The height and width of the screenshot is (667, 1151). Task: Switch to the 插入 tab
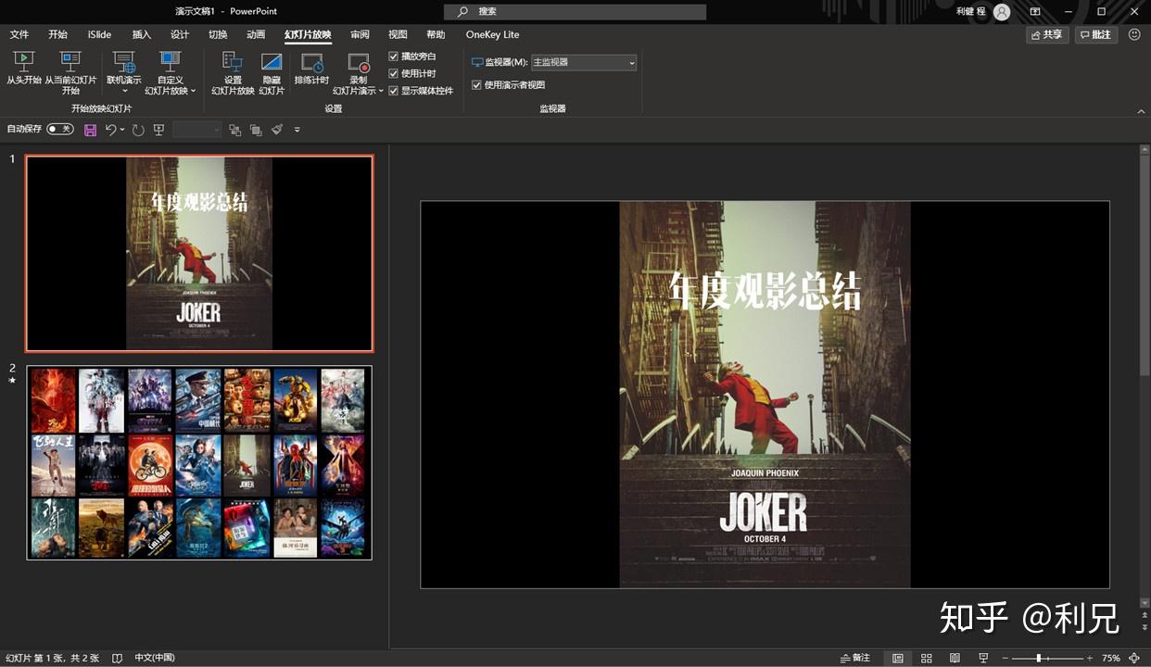141,34
